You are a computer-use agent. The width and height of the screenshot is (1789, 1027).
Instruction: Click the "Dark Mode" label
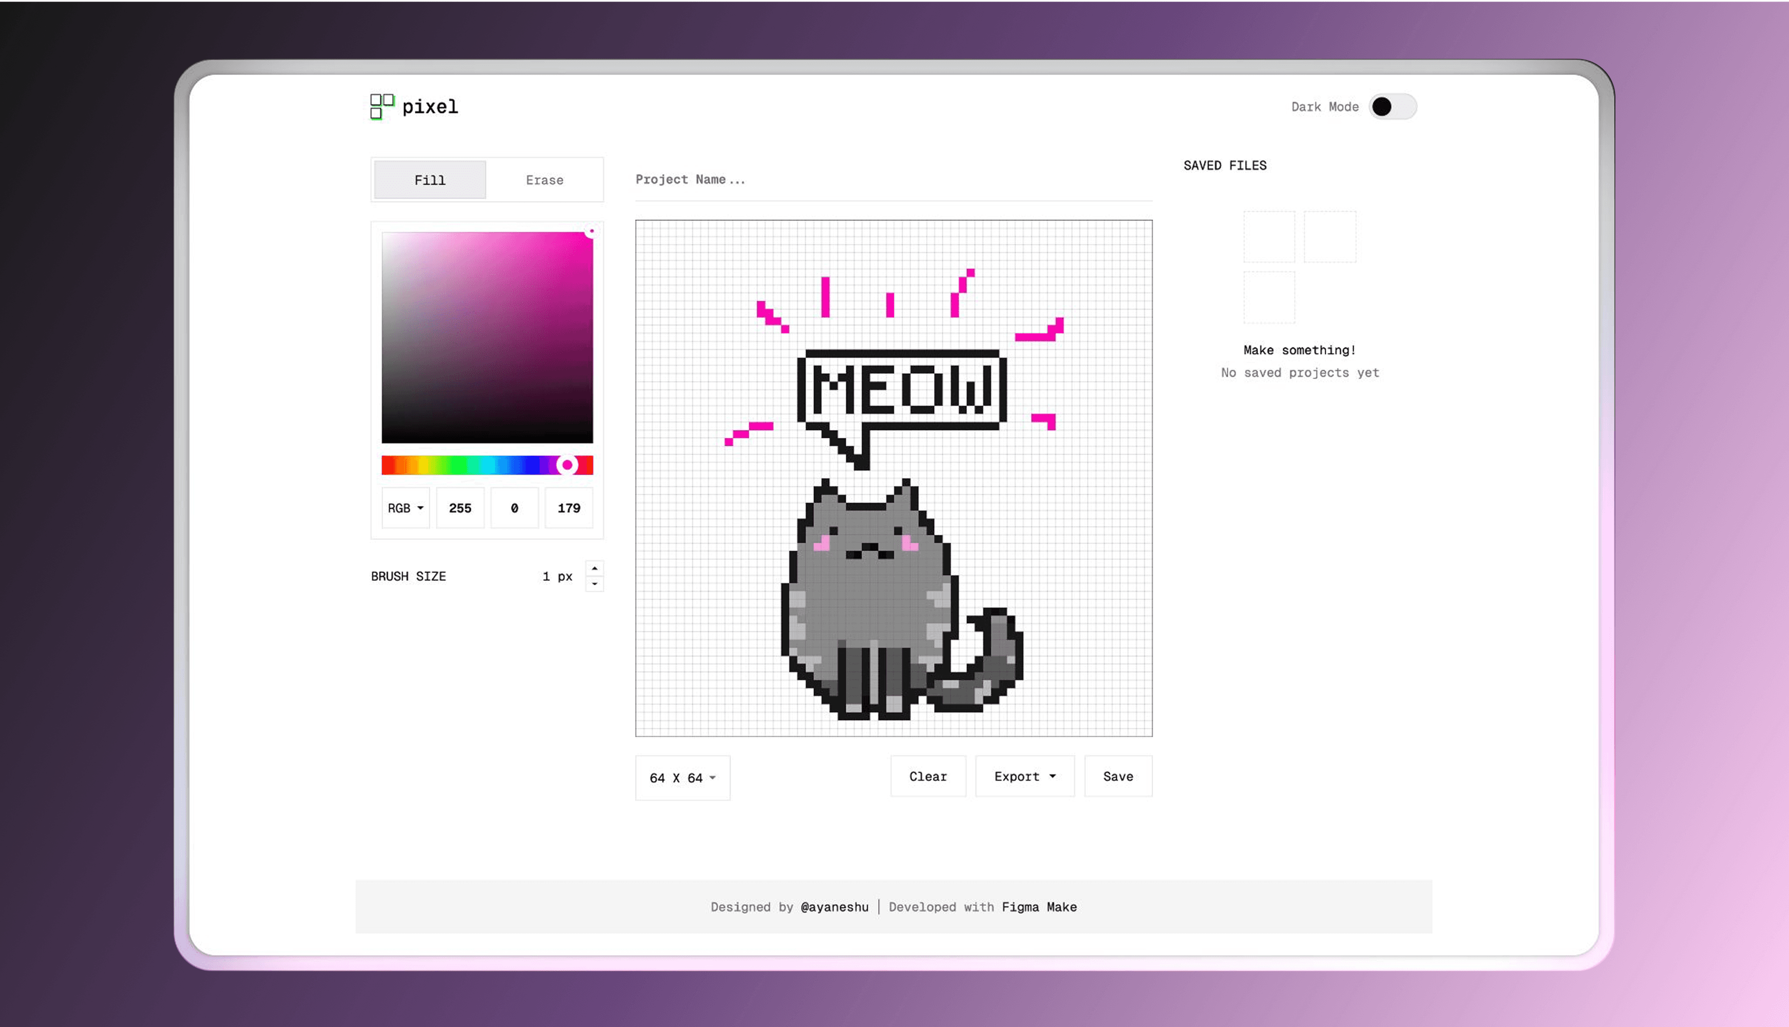coord(1325,107)
